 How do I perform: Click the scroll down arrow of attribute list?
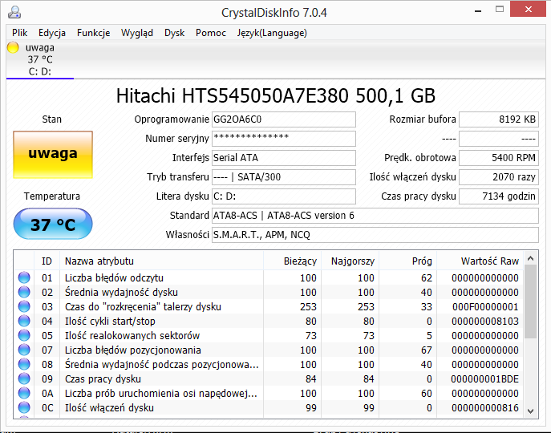531,411
